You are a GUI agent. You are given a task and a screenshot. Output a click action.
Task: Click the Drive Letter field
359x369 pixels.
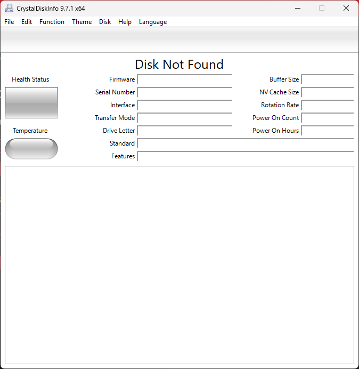tap(184, 131)
